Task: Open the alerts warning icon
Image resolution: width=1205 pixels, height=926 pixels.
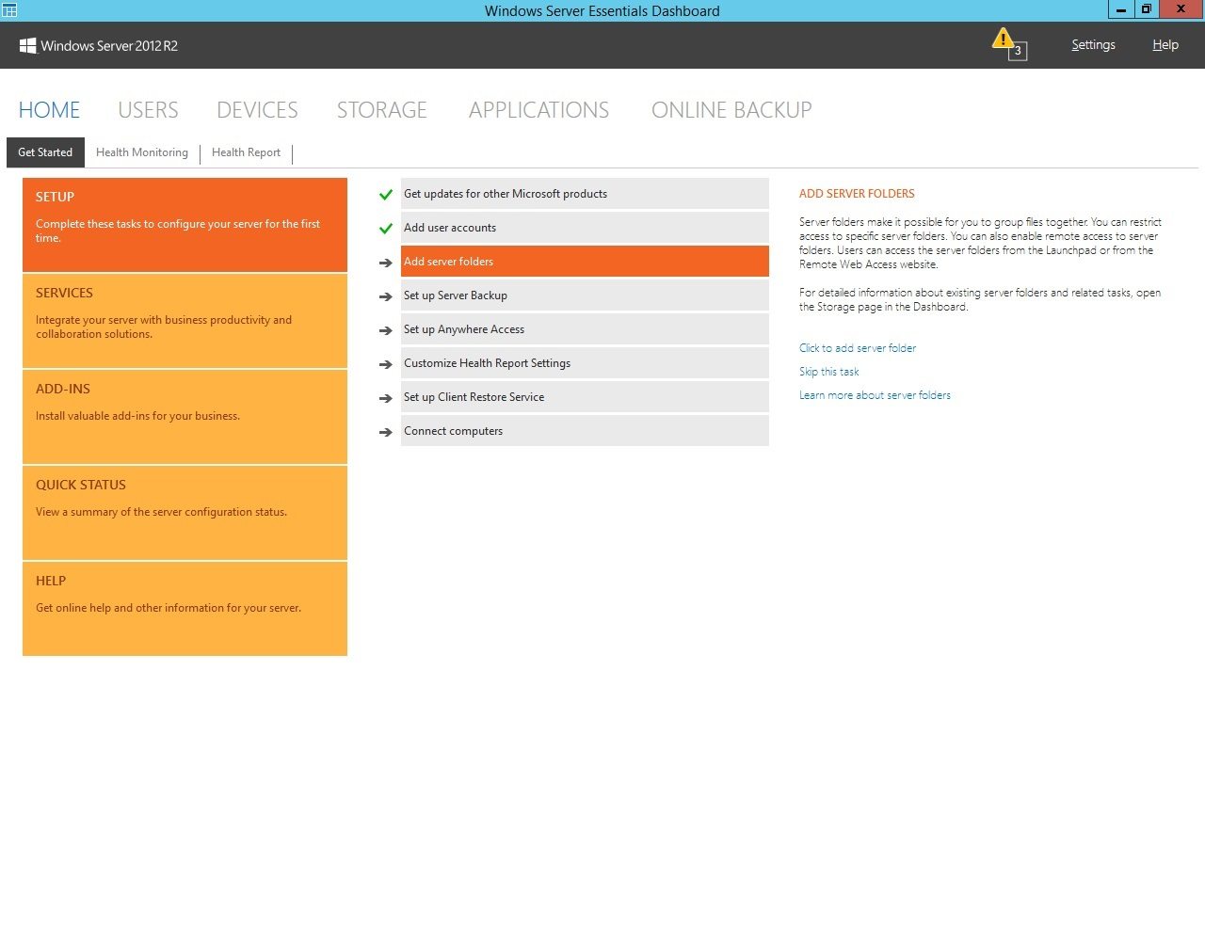Action: (x=1008, y=43)
